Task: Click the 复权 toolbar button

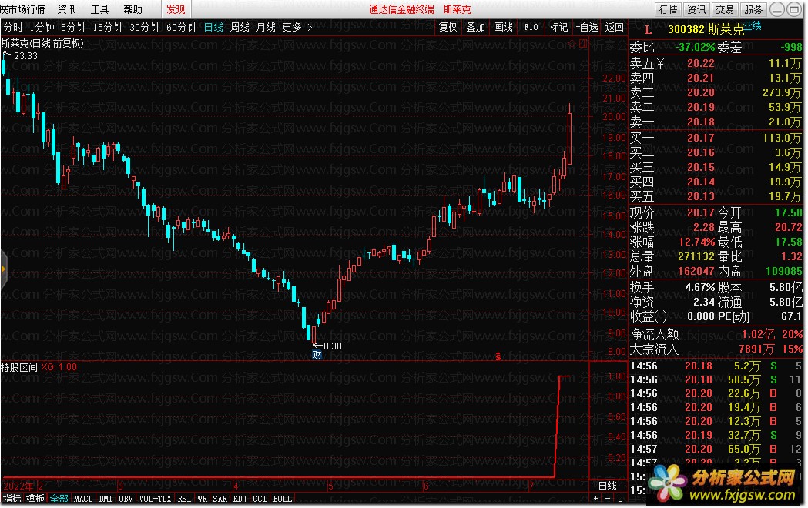Action: pos(448,27)
